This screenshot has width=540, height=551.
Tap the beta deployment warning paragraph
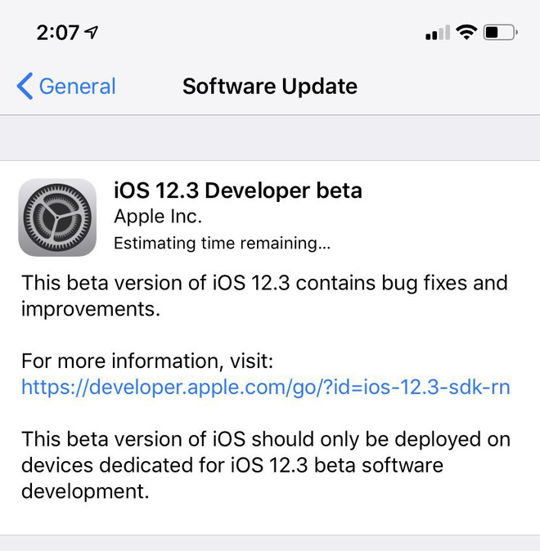[x=266, y=465]
